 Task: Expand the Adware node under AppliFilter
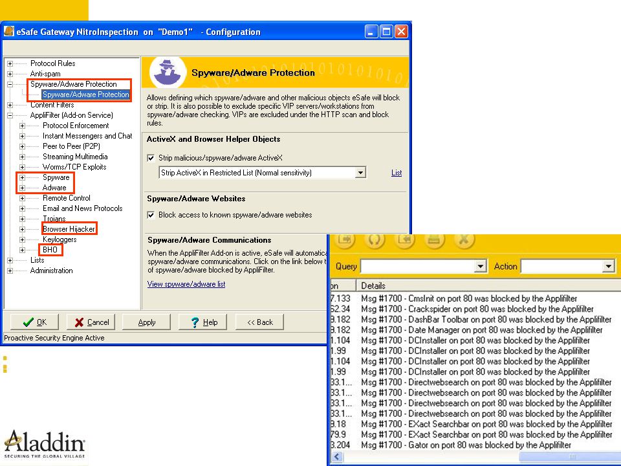pyautogui.click(x=22, y=188)
